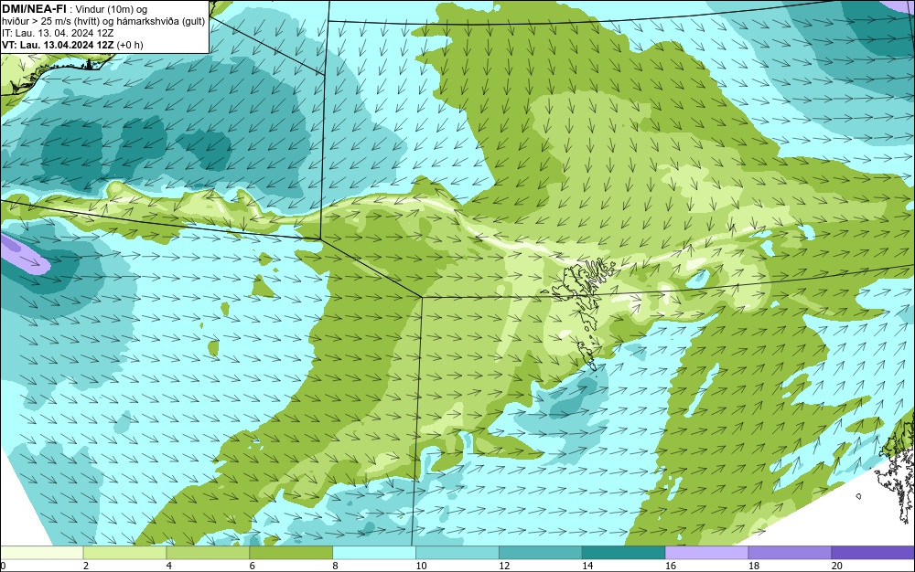Select the light cyan 8–10 m/s legend swatch
Image resolution: width=915 pixels, height=572 pixels.
coord(374,552)
